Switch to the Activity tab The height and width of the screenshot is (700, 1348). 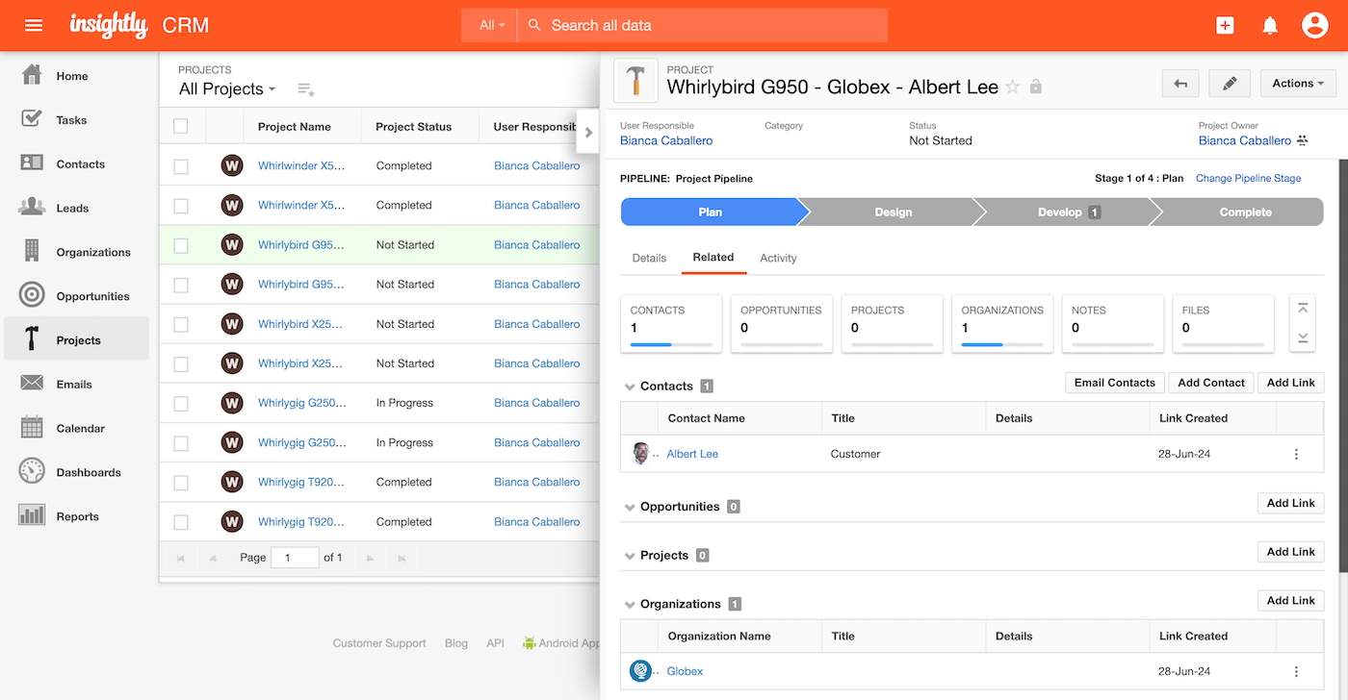[x=778, y=258]
